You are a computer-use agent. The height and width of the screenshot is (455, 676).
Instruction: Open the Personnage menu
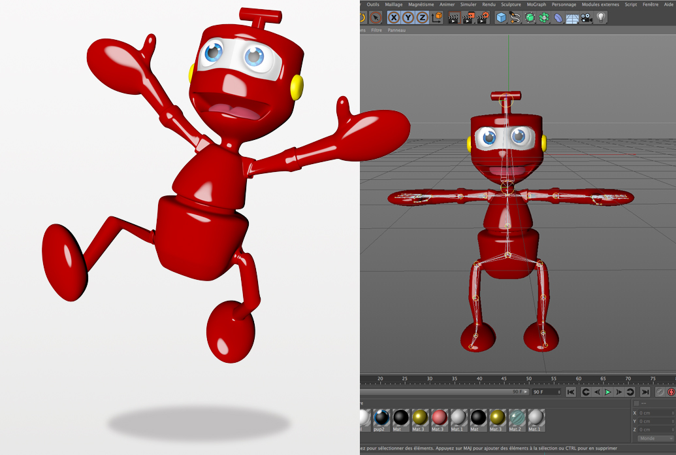tap(564, 5)
